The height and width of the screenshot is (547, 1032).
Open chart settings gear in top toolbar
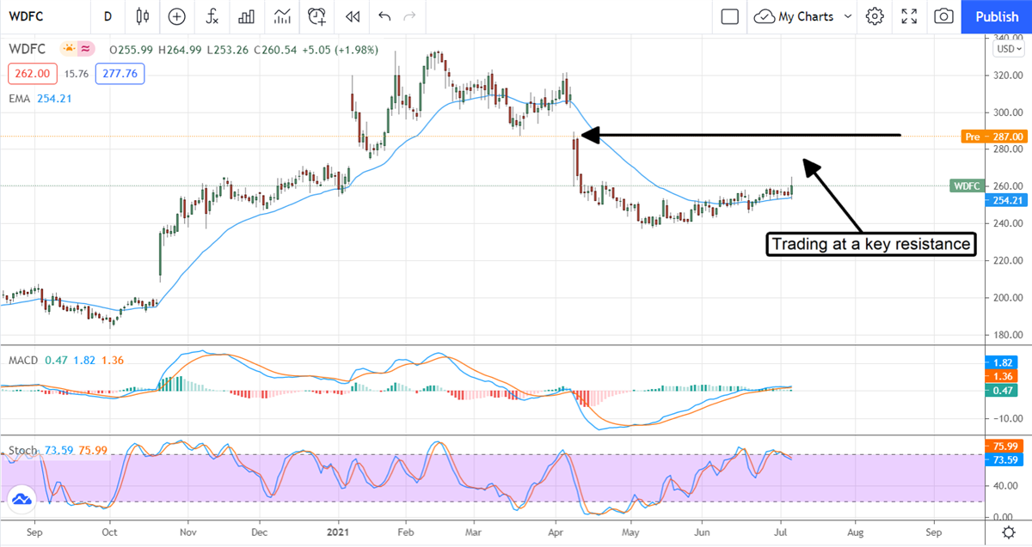tap(875, 16)
